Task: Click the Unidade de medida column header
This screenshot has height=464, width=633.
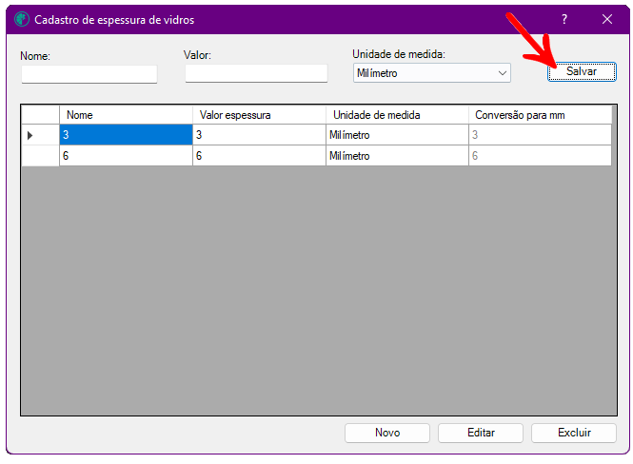Action: (397, 115)
